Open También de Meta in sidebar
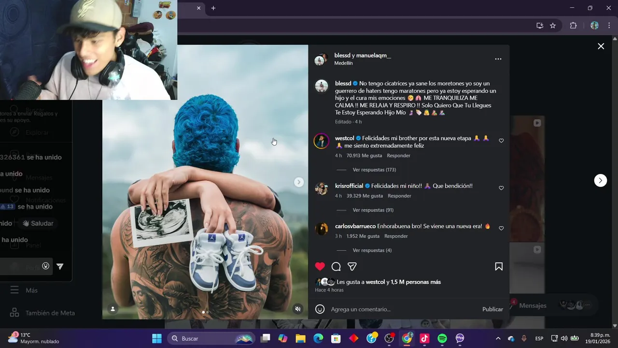This screenshot has height=348, width=618. tap(42, 313)
